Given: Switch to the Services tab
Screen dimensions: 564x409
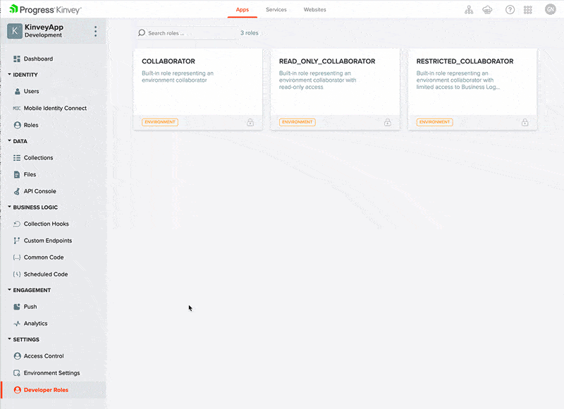Looking at the screenshot, I should tap(276, 10).
